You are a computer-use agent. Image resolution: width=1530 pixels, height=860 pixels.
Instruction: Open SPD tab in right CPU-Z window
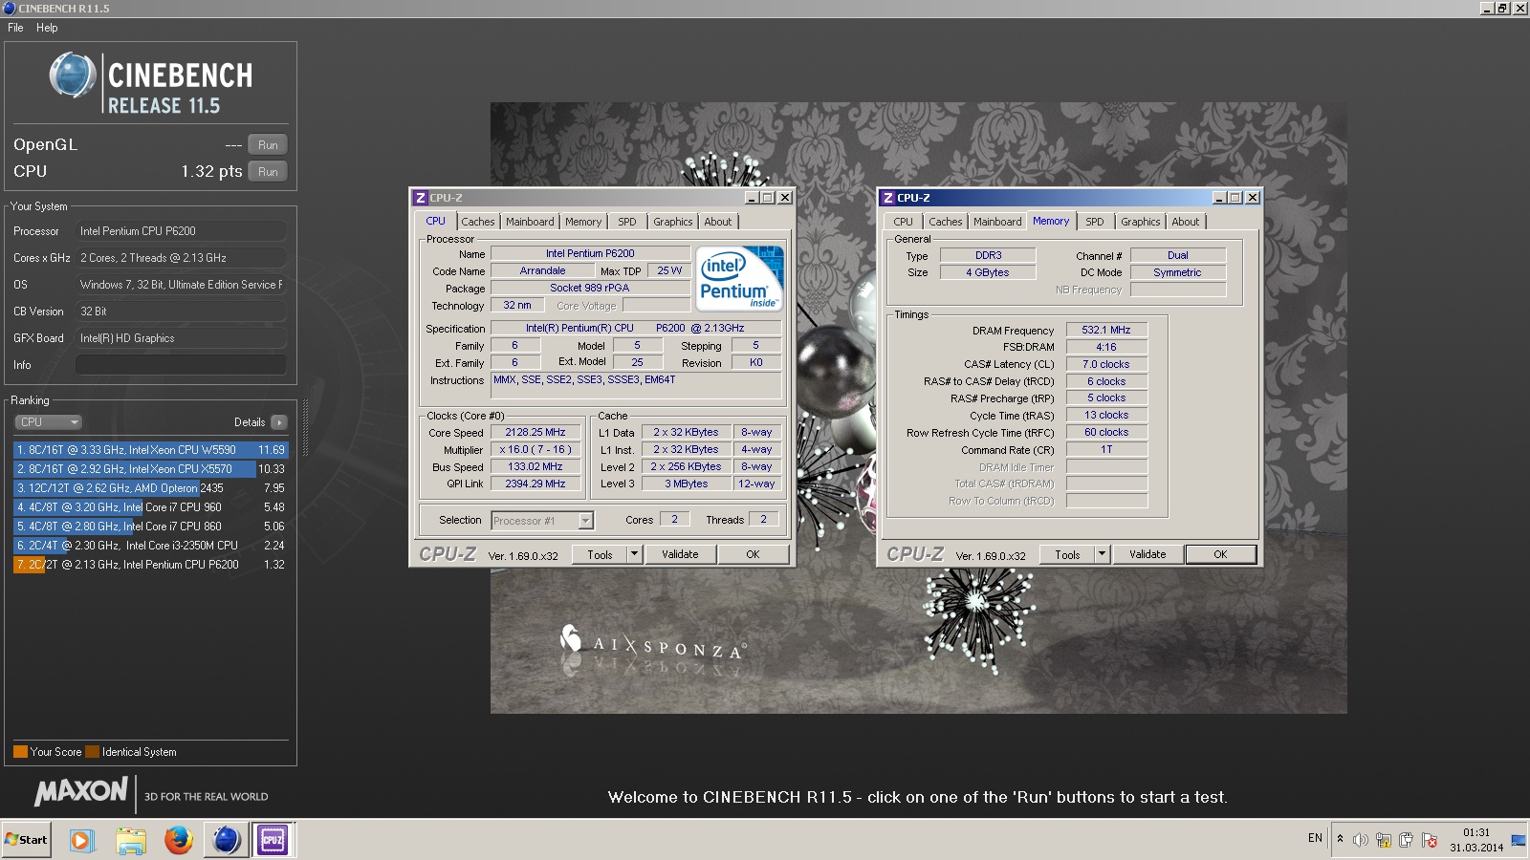(x=1095, y=222)
